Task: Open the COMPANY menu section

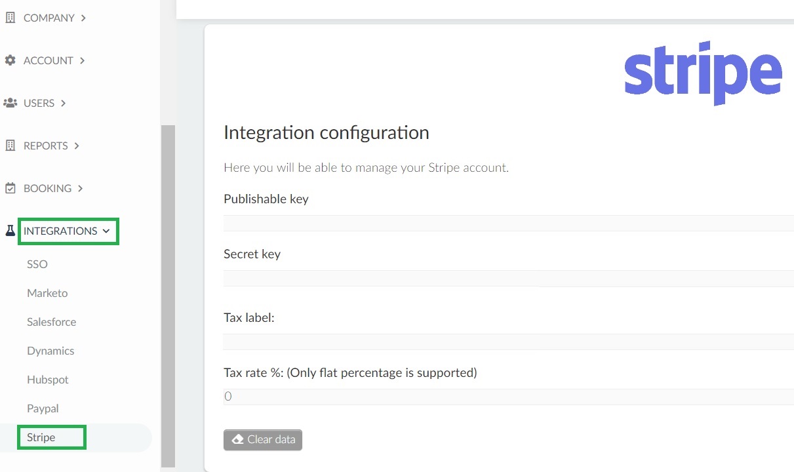Action: (x=49, y=18)
